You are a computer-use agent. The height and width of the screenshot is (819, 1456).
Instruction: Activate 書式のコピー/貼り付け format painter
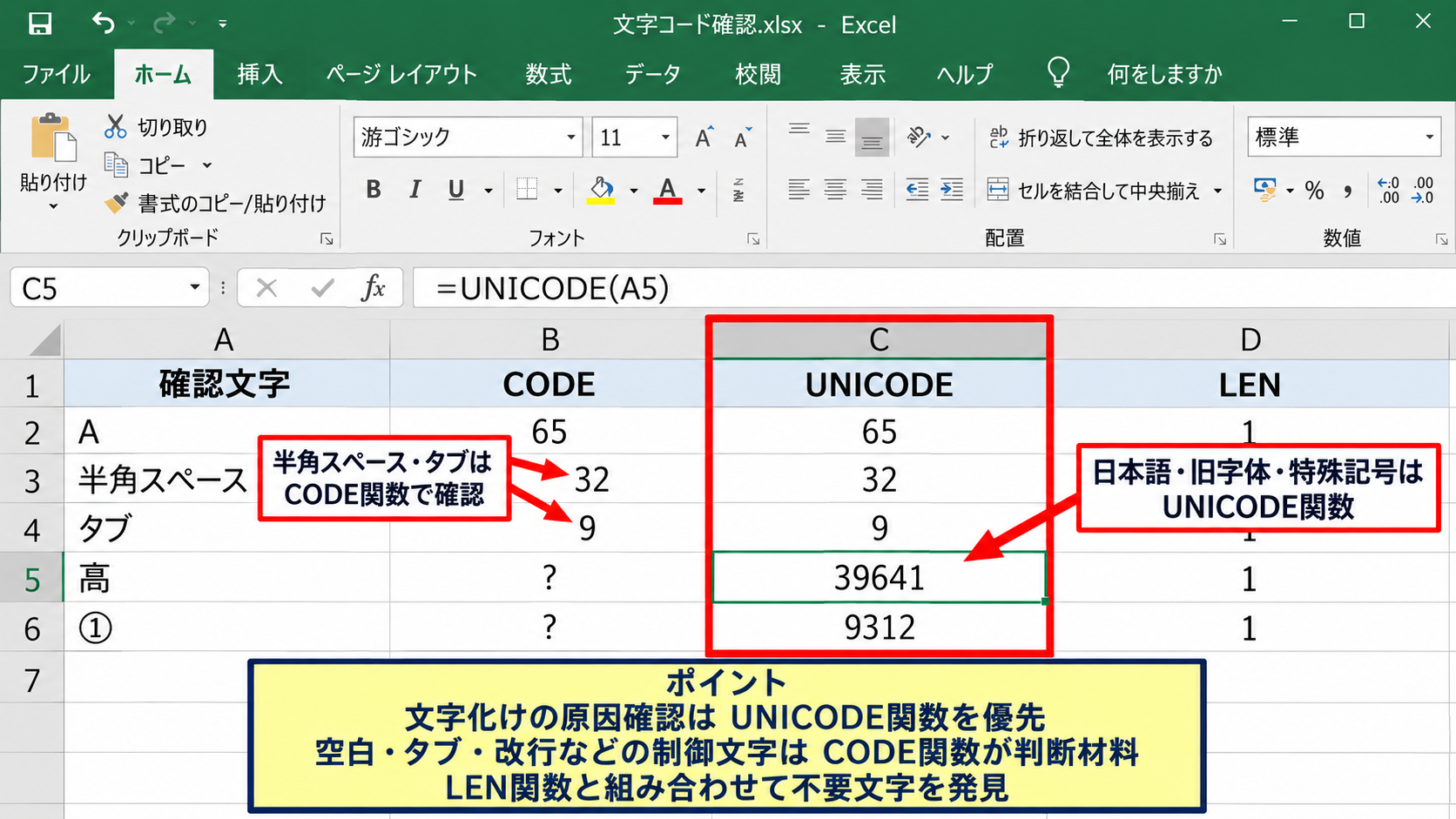[215, 203]
